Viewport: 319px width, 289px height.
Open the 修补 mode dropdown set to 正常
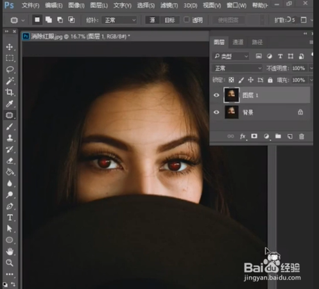tap(119, 21)
